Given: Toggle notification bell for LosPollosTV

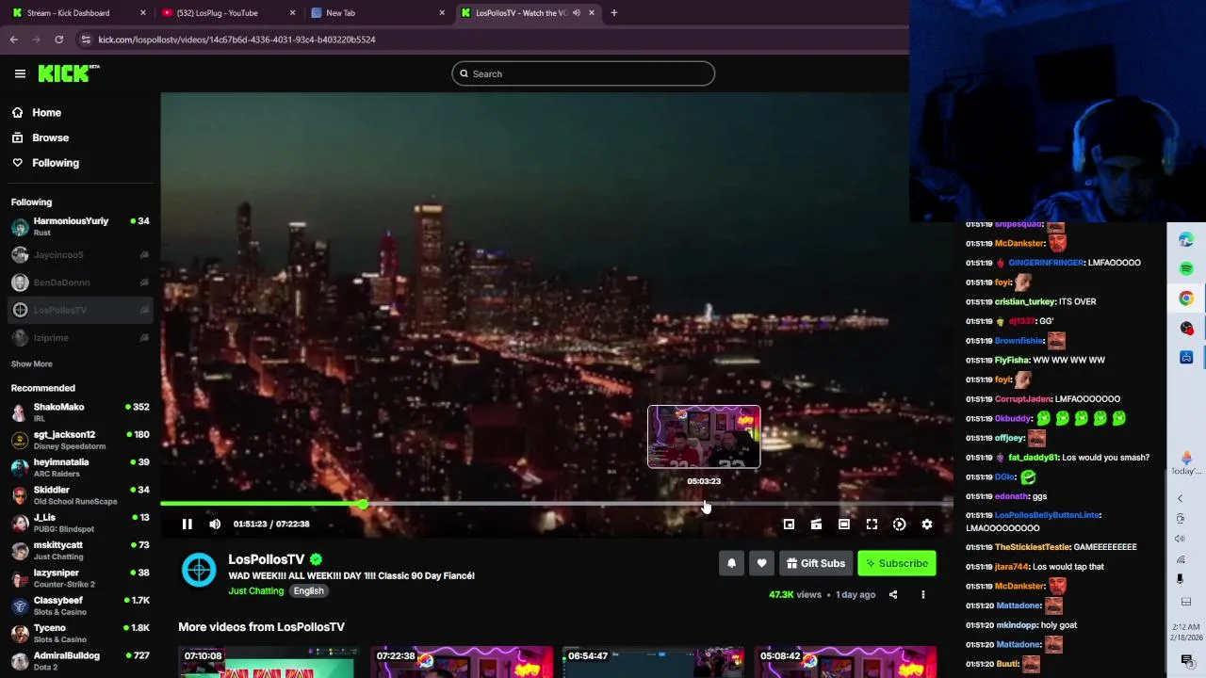Looking at the screenshot, I should pyautogui.click(x=731, y=563).
